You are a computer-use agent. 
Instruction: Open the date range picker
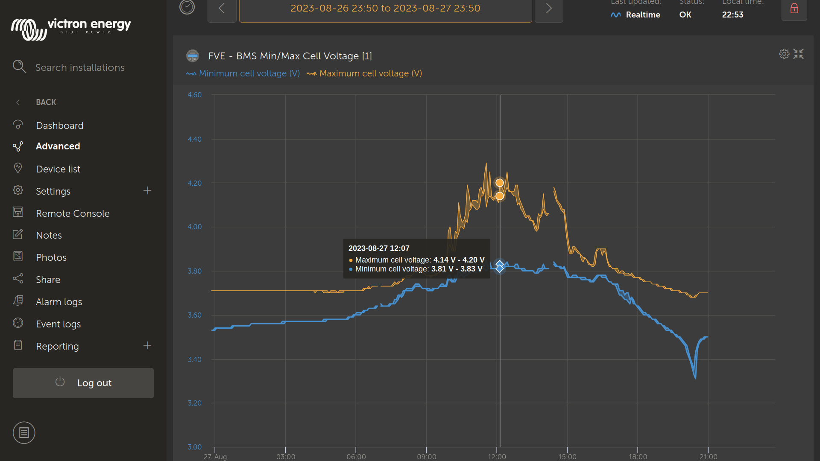click(x=385, y=9)
